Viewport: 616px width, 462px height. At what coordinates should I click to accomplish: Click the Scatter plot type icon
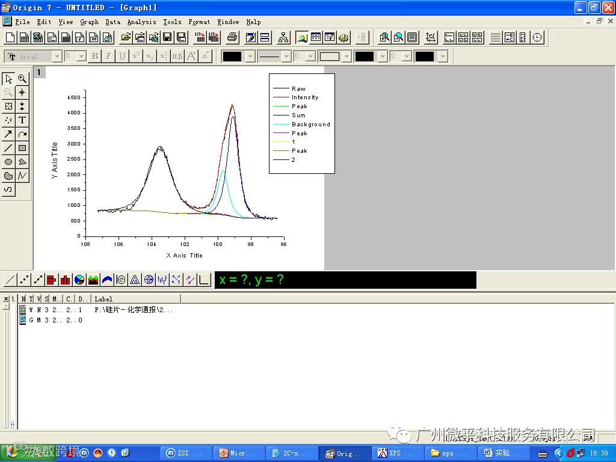pyautogui.click(x=24, y=280)
